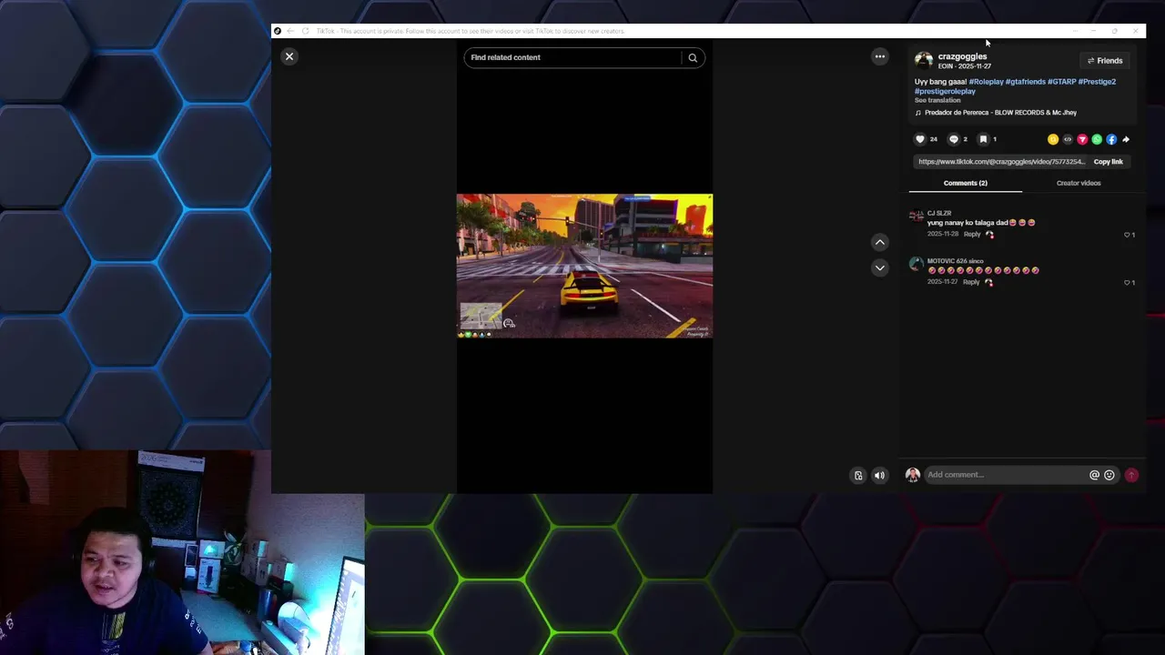Click See translation
1165x655 pixels.
[x=937, y=100]
